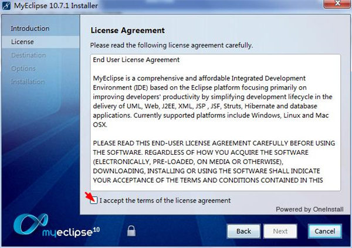Go back with the Back button

(x=243, y=231)
